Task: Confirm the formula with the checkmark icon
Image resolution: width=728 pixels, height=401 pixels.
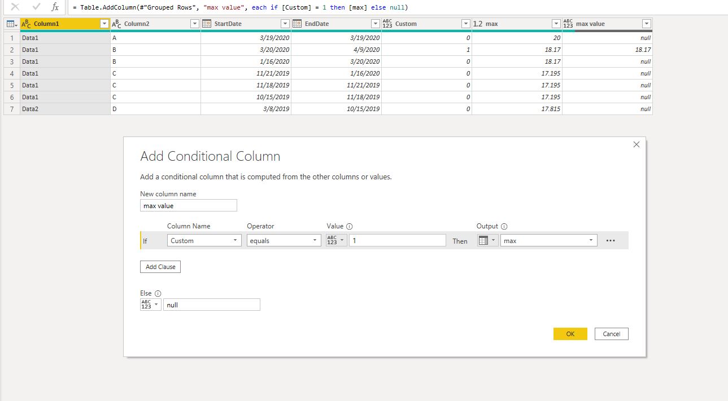Action: (x=36, y=7)
